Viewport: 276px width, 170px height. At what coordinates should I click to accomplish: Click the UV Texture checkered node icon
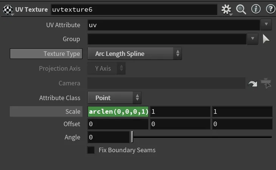[8, 9]
